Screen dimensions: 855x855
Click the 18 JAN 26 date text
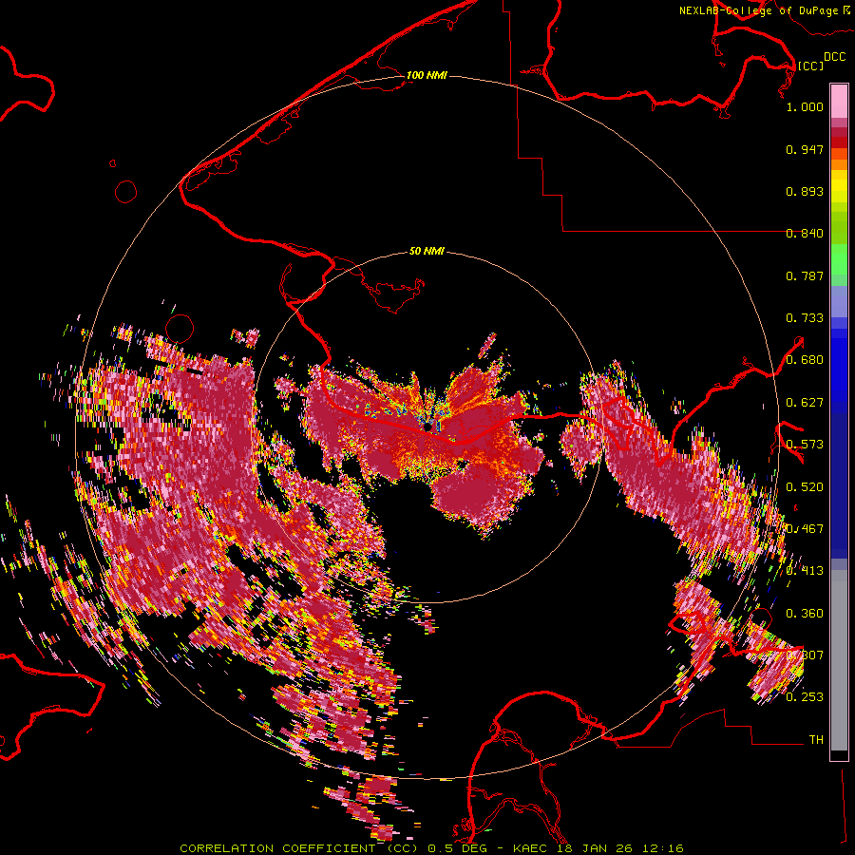click(x=596, y=848)
